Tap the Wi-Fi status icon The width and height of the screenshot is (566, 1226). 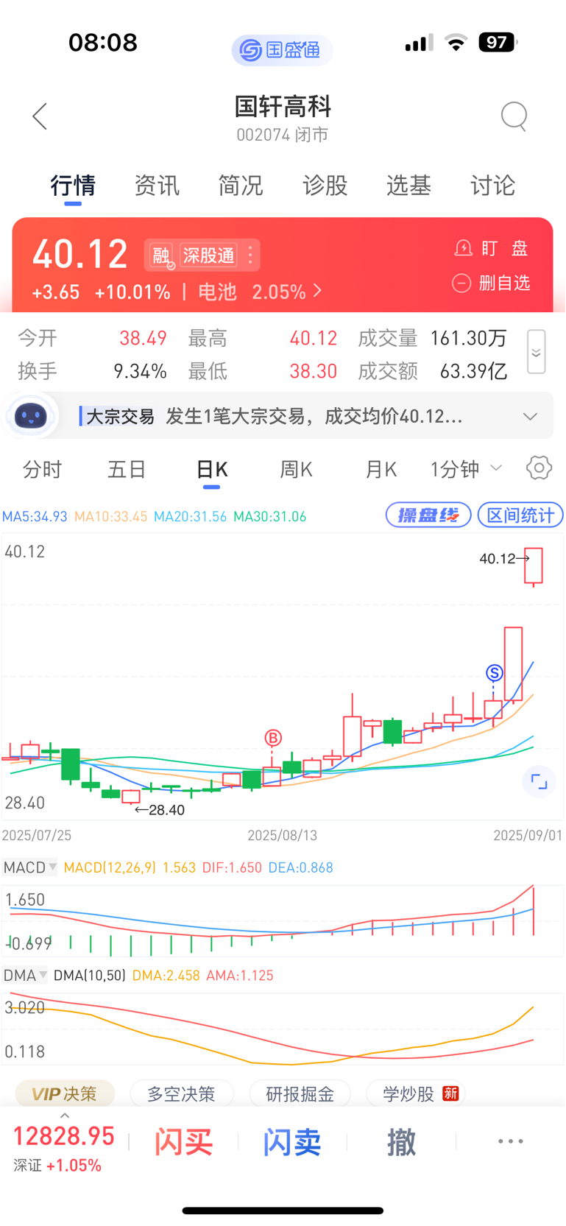point(456,42)
